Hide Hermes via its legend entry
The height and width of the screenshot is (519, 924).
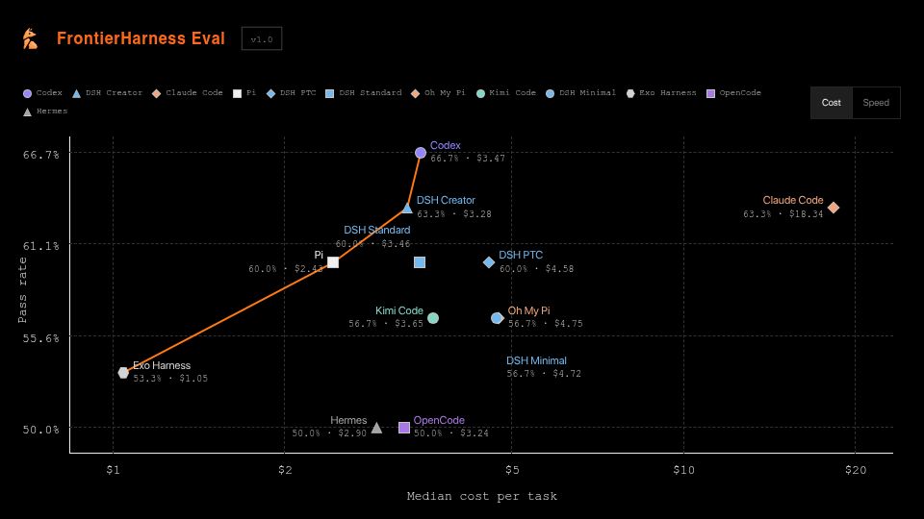coord(45,111)
